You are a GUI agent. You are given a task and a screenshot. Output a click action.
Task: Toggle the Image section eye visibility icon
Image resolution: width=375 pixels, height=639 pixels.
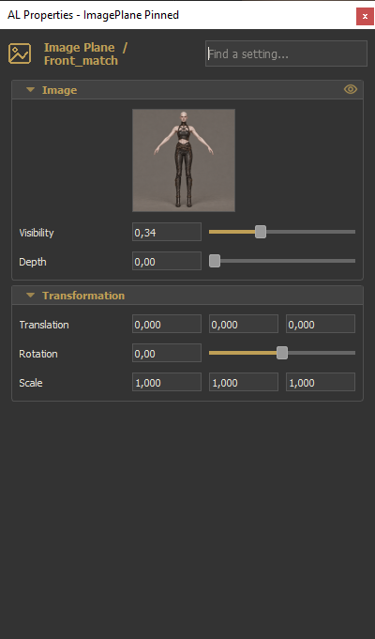351,89
